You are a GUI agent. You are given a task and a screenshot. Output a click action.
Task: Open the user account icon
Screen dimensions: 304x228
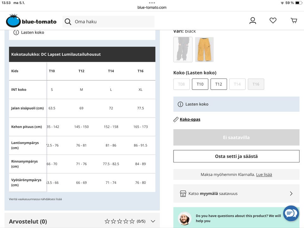click(253, 21)
